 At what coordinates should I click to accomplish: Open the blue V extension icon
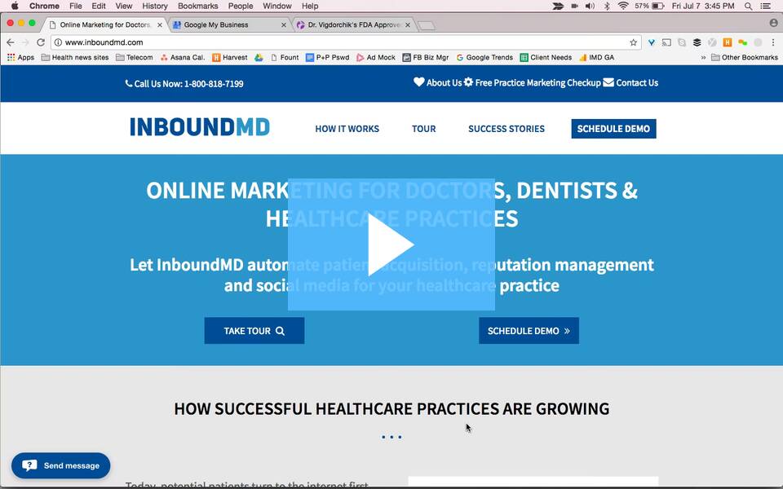[651, 42]
